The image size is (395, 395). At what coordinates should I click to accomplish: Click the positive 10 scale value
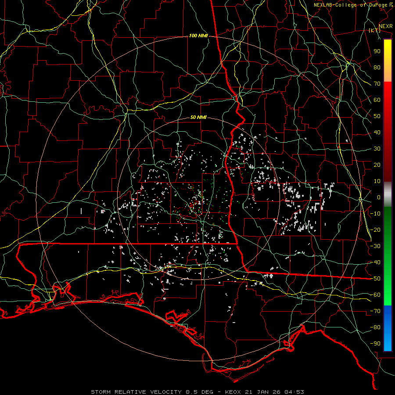(x=377, y=181)
